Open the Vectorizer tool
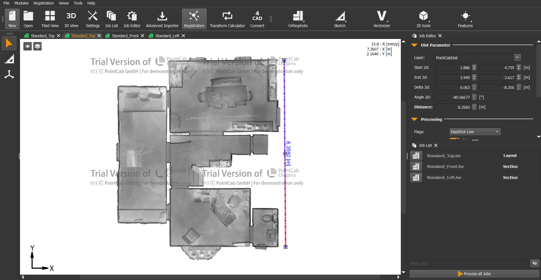Screen dimensions: 541x280 point(382,19)
